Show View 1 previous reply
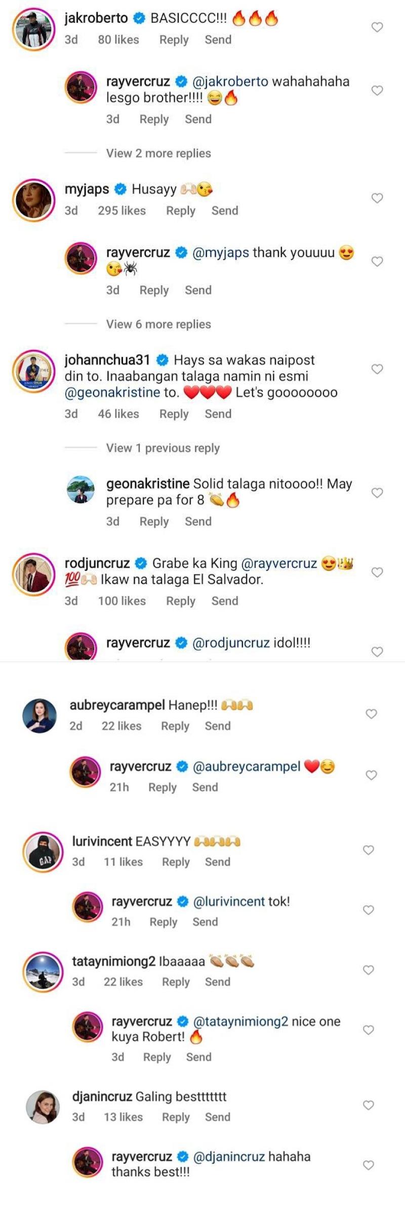This screenshot has height=1222, width=405. pyautogui.click(x=163, y=448)
